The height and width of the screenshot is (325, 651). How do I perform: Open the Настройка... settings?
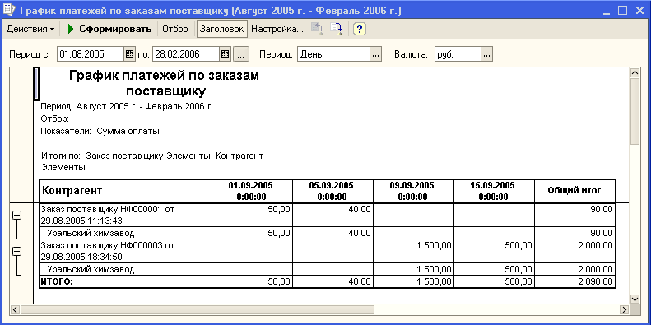[x=277, y=29]
